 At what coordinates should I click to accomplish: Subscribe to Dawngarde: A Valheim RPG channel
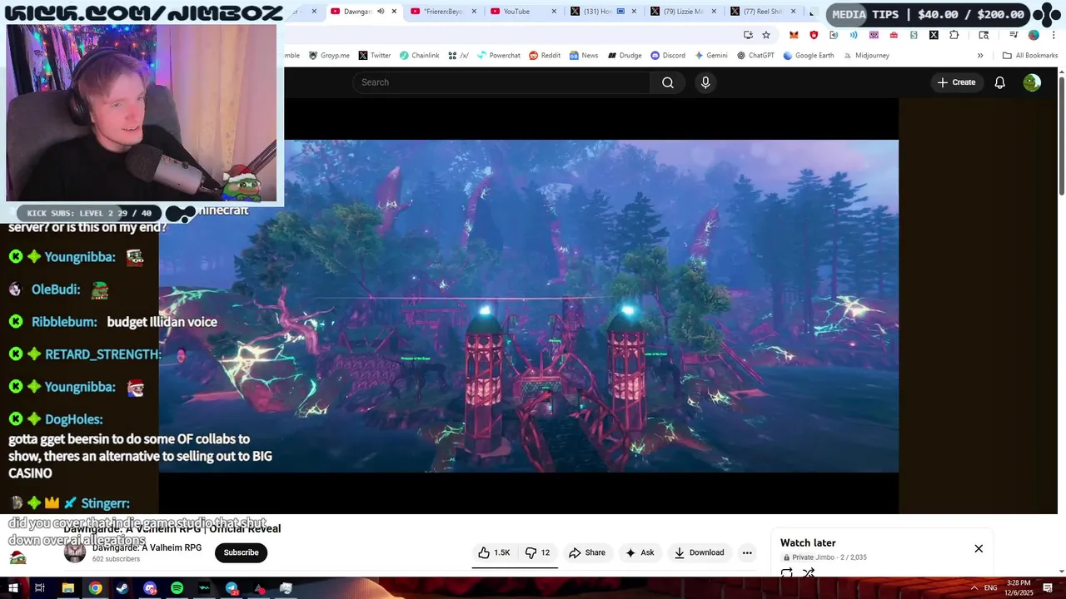[241, 552]
